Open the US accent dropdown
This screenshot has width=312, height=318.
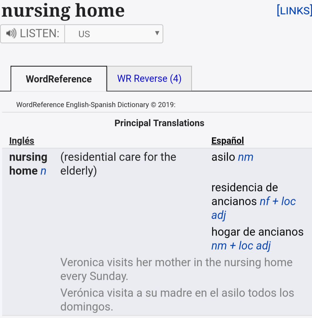114,34
